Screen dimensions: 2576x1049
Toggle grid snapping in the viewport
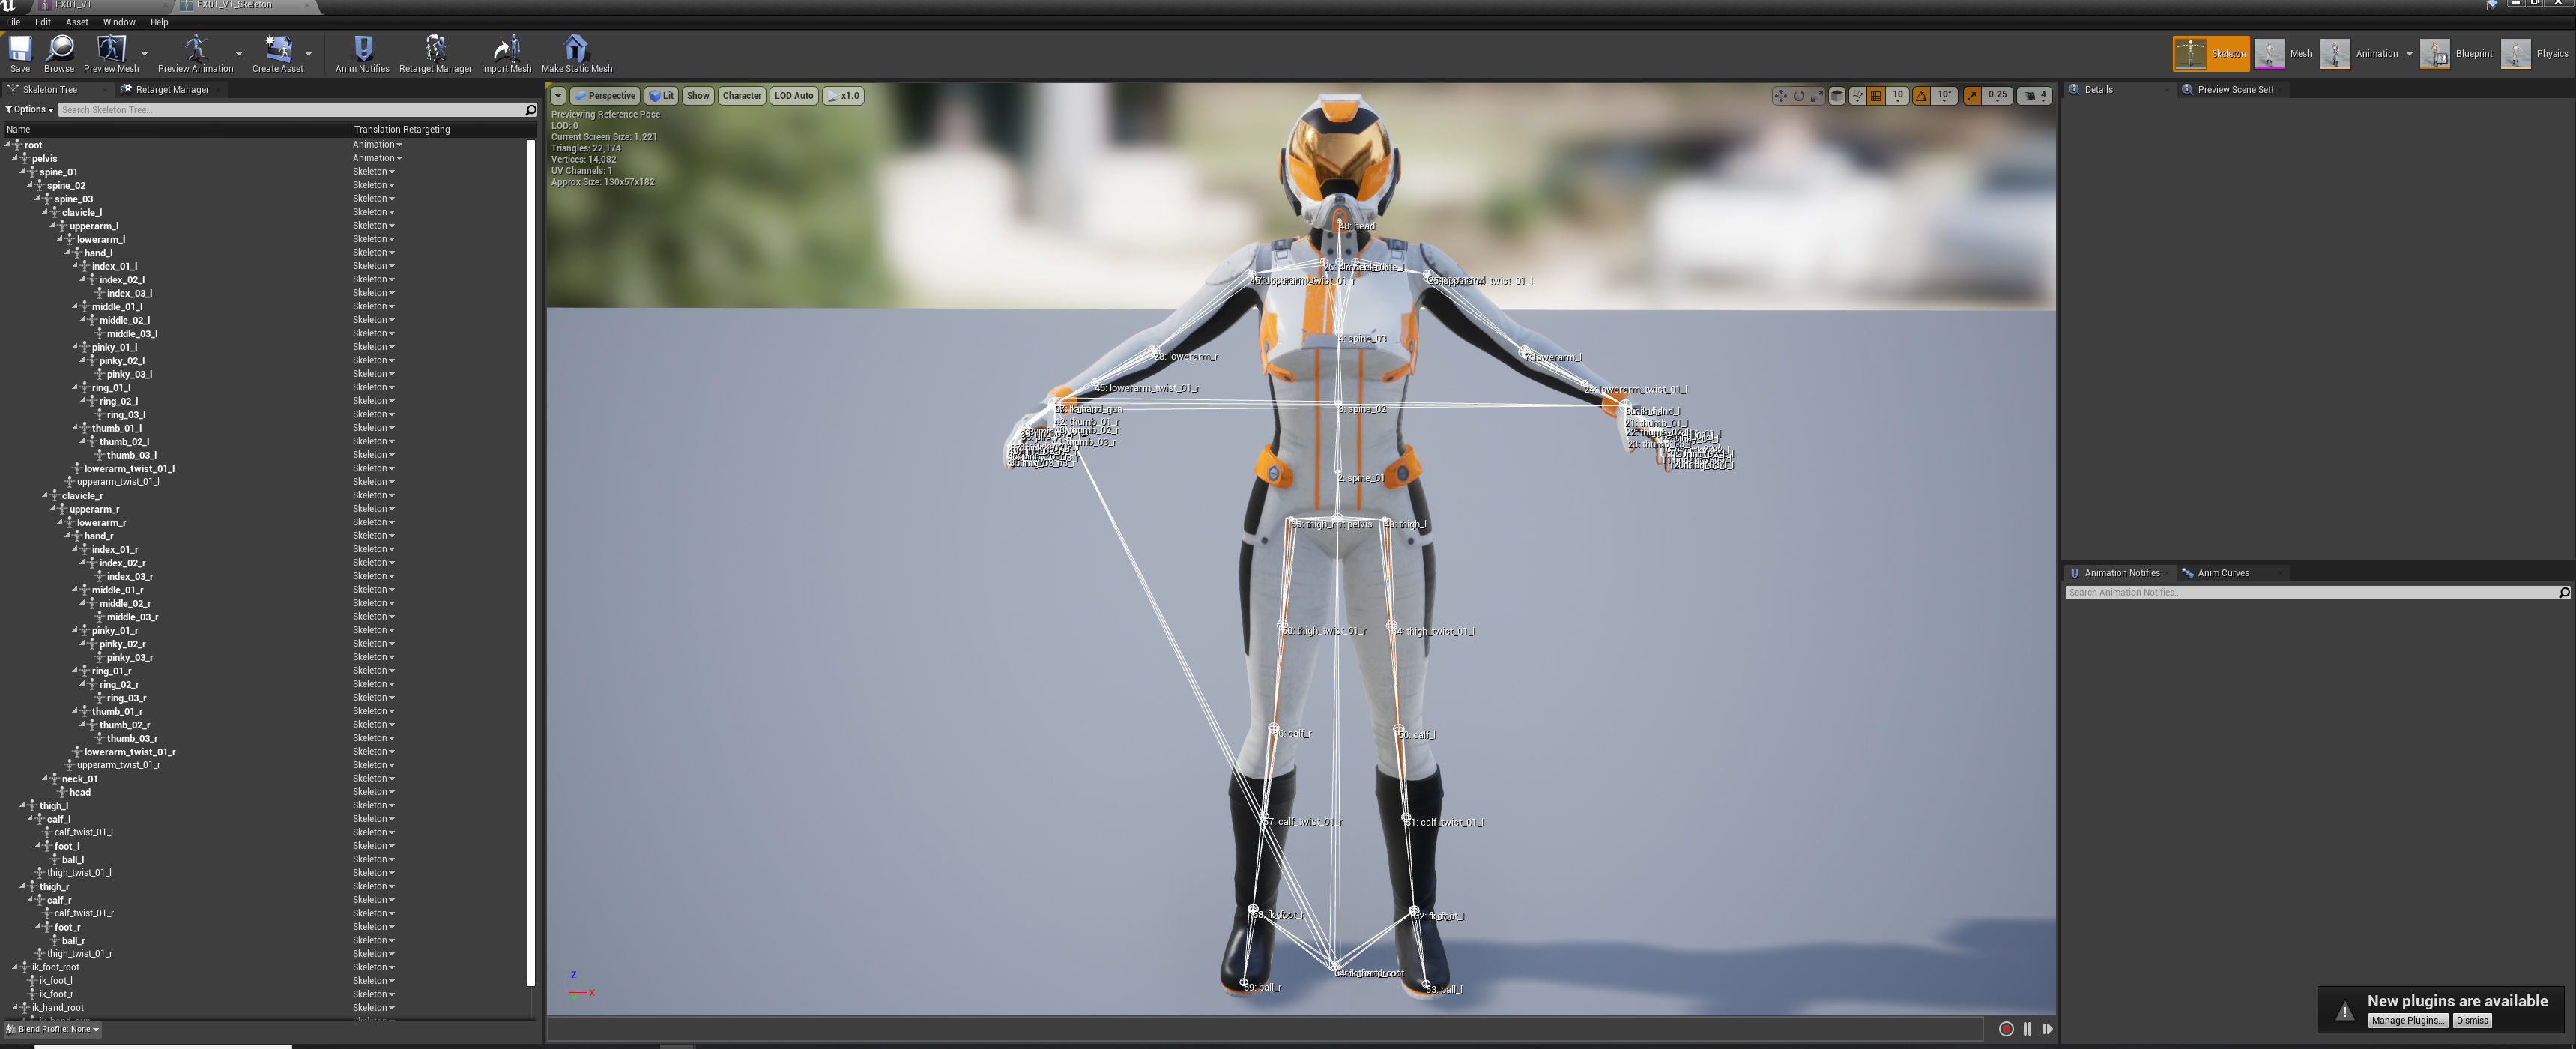click(1877, 96)
